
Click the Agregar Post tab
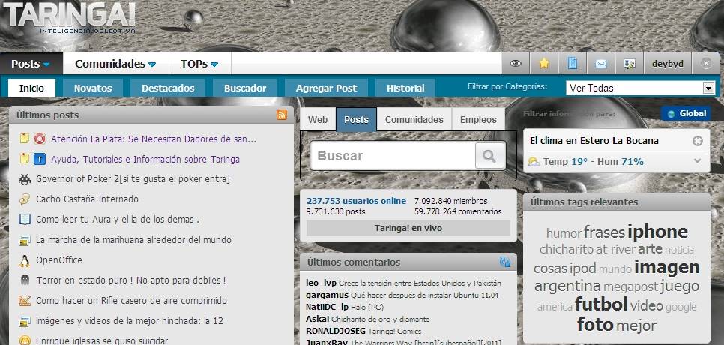(x=327, y=88)
